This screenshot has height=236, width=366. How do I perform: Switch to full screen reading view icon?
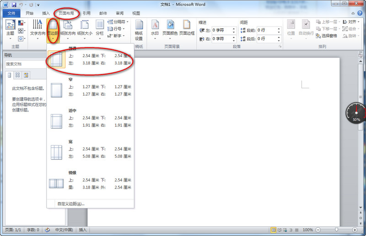279,230
